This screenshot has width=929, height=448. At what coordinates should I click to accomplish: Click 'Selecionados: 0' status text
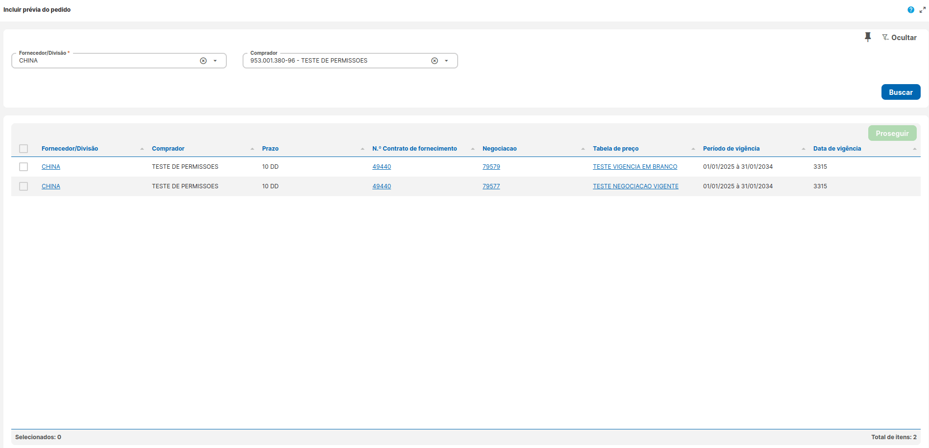click(38, 437)
